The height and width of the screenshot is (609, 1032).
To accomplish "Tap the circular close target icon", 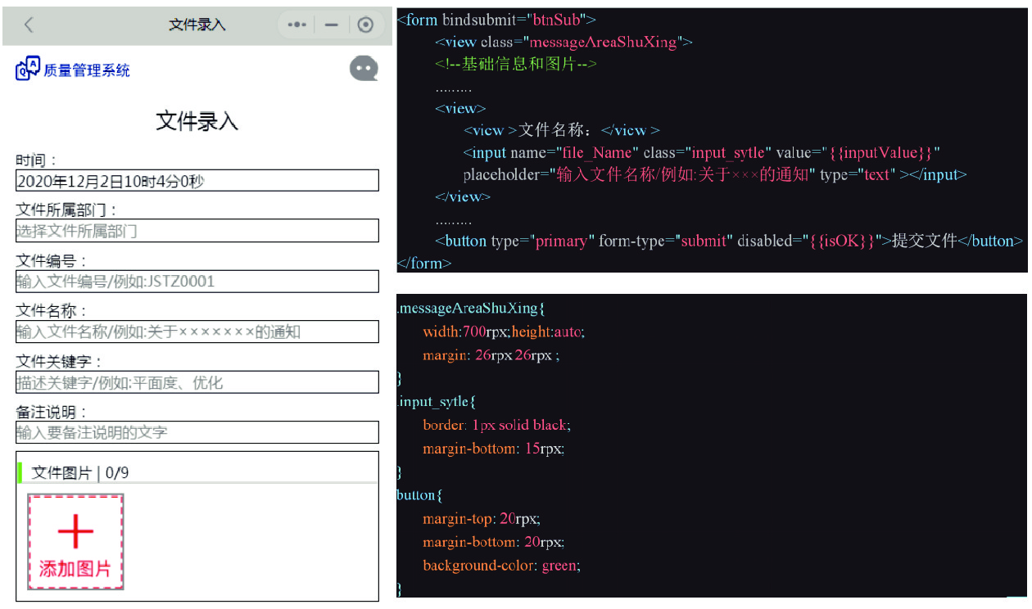I will (x=365, y=25).
